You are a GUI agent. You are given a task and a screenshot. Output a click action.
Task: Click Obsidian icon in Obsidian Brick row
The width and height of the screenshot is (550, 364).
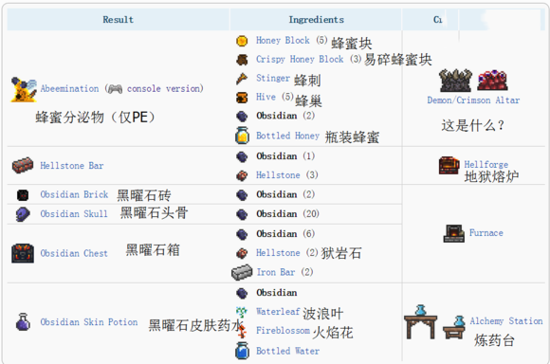coord(242,194)
